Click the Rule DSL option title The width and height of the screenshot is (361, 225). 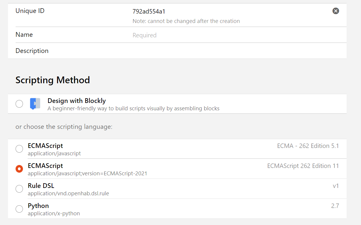pos(41,186)
